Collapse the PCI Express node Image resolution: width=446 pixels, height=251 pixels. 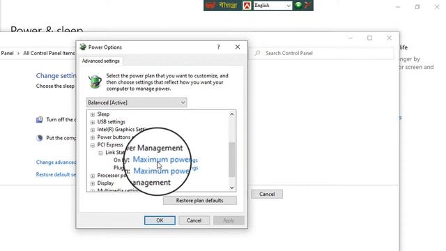[x=93, y=145]
